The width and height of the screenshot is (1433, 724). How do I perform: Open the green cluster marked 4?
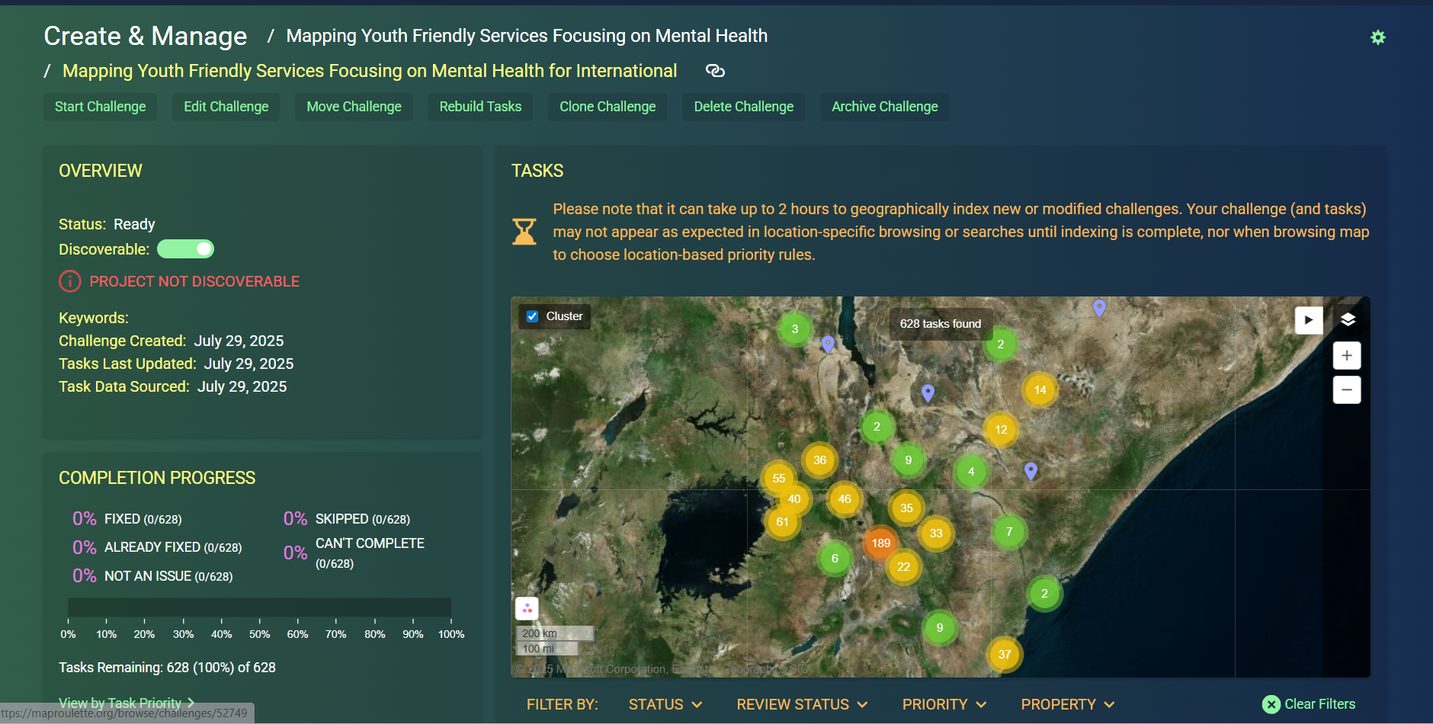(971, 472)
